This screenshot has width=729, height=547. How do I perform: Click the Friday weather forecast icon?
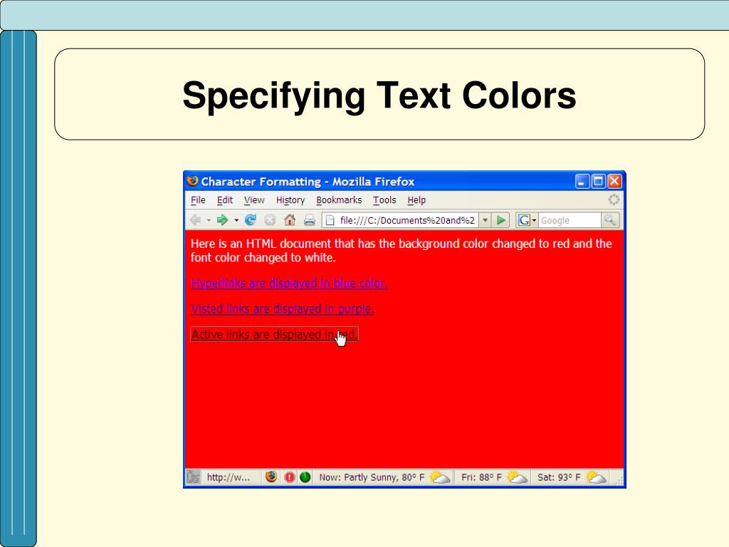tap(517, 477)
